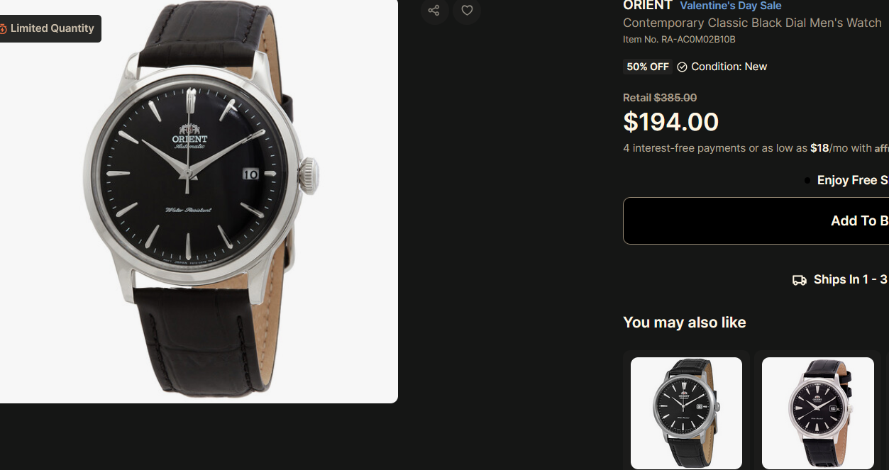Click the 50% OFF badge
This screenshot has height=470, width=889.
coord(648,67)
